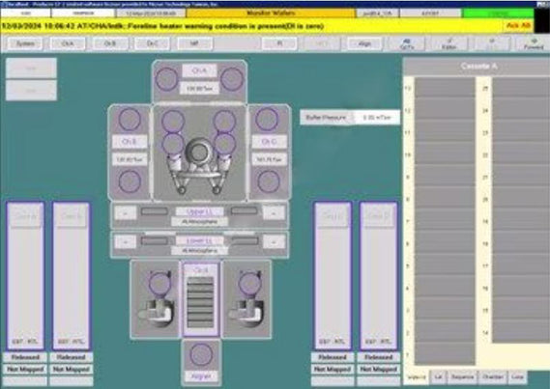Open the System toolbar button
Screen dimensions: 550x389
tap(25, 43)
